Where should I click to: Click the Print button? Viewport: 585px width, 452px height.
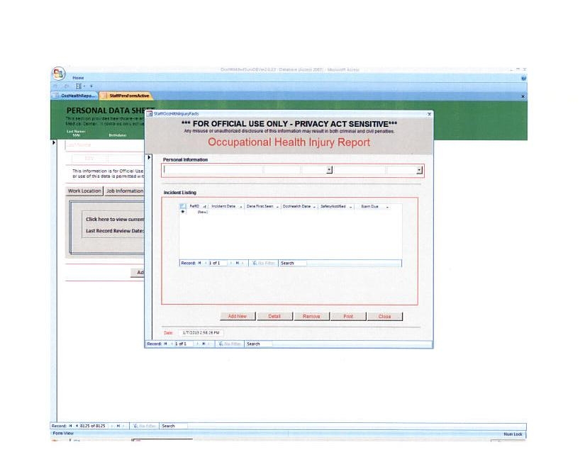coord(348,317)
